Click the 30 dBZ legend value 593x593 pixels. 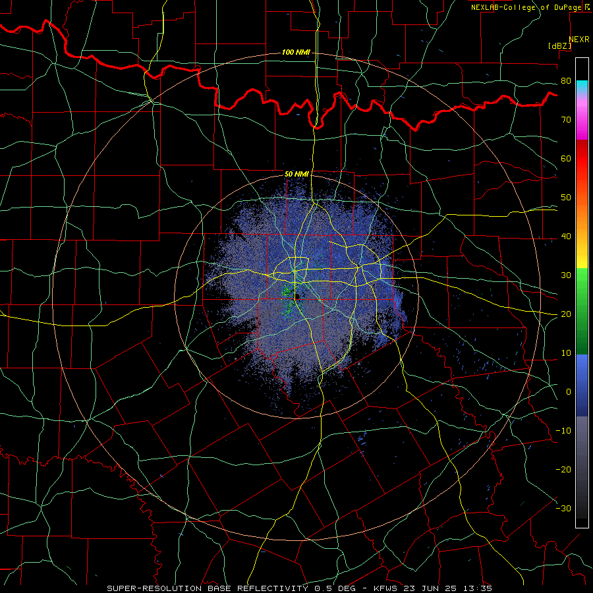pyautogui.click(x=566, y=275)
